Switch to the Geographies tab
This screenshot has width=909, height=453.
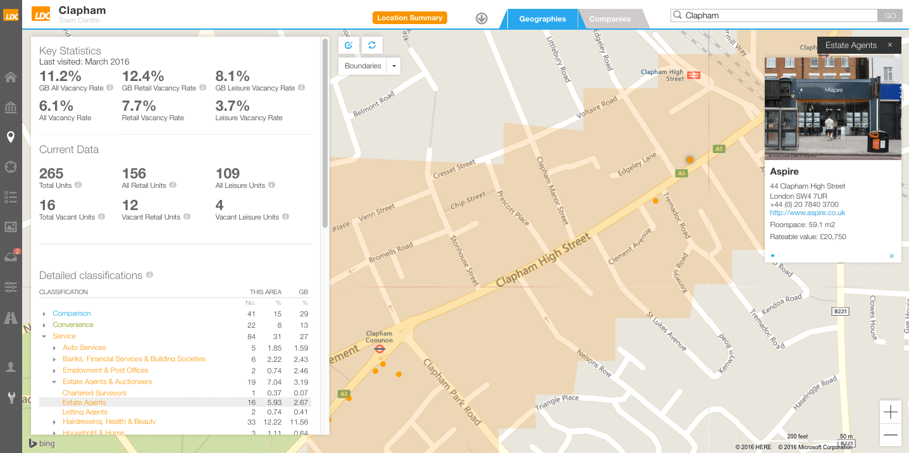[x=542, y=19]
